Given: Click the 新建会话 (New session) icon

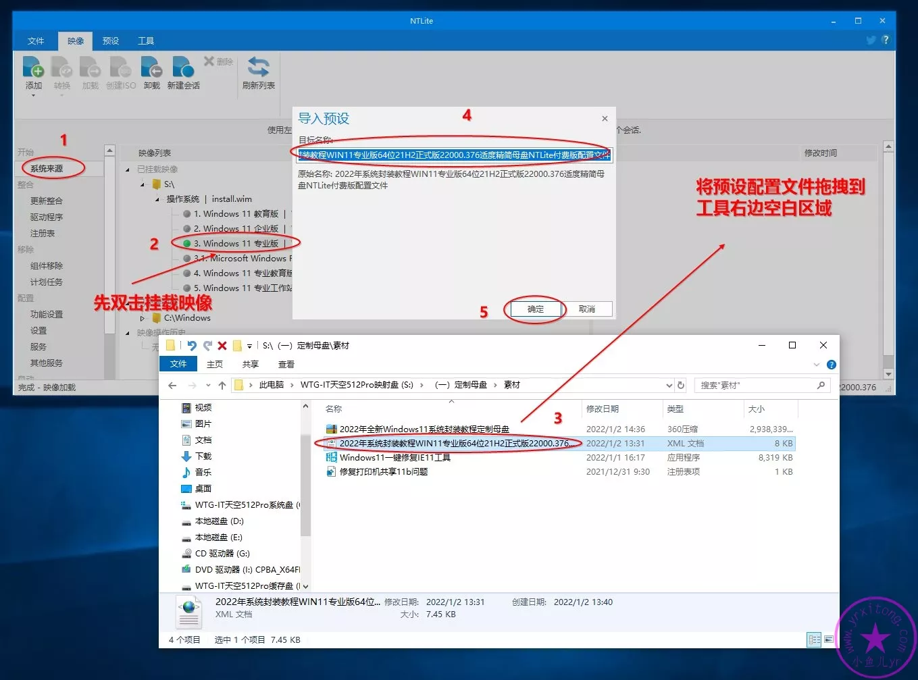Looking at the screenshot, I should [x=183, y=68].
